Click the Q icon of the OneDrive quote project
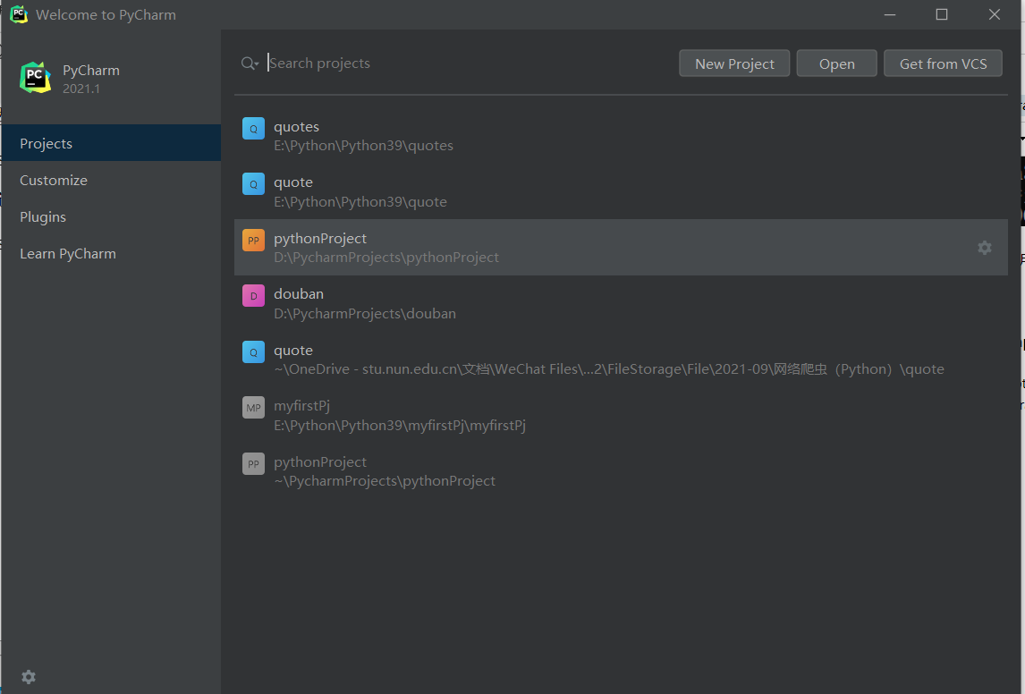This screenshot has height=694, width=1025. tap(254, 352)
